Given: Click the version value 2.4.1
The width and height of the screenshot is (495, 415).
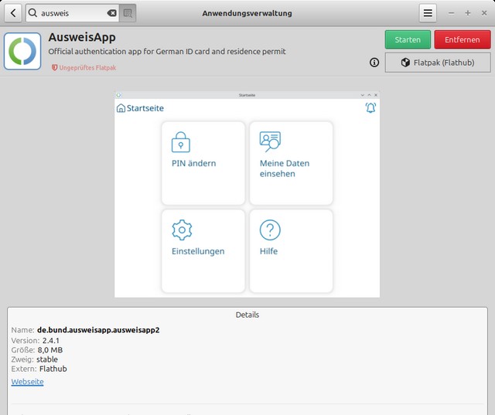Looking at the screenshot, I should [x=51, y=341].
